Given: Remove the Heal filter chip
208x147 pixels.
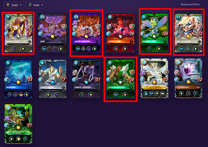Looking at the screenshot, I should click(x=42, y=5).
